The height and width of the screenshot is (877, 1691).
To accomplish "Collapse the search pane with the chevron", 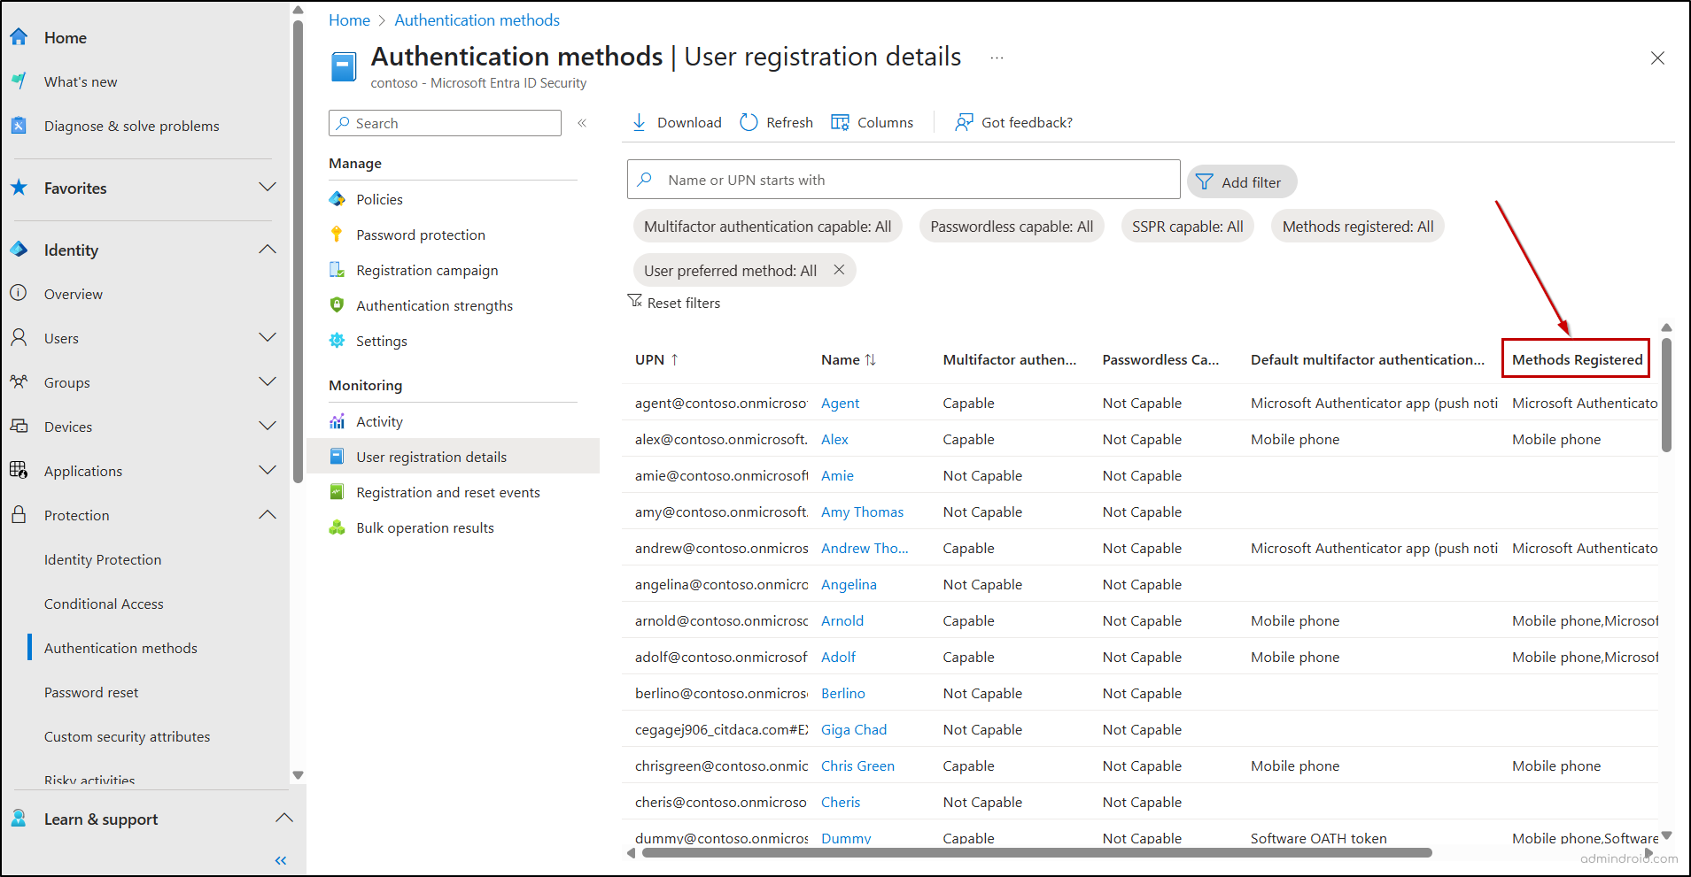I will [582, 123].
